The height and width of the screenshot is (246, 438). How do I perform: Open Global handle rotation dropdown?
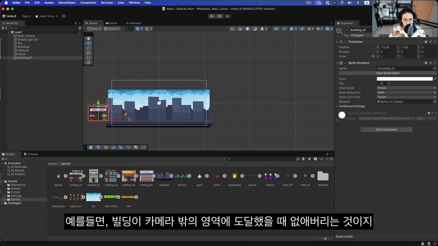pos(112,29)
